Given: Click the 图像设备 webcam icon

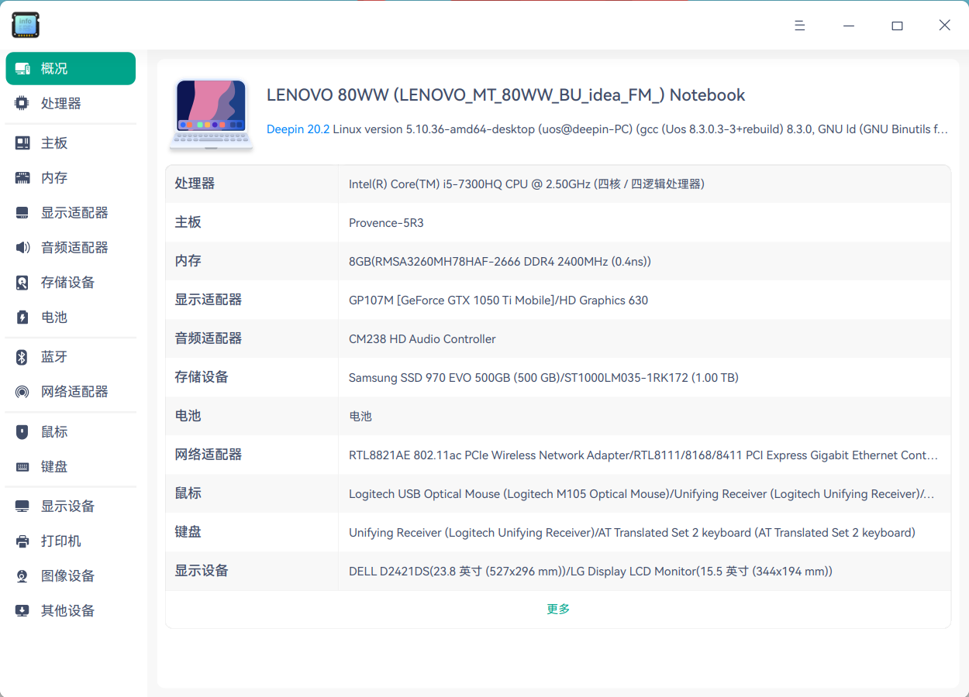Looking at the screenshot, I should pyautogui.click(x=22, y=576).
